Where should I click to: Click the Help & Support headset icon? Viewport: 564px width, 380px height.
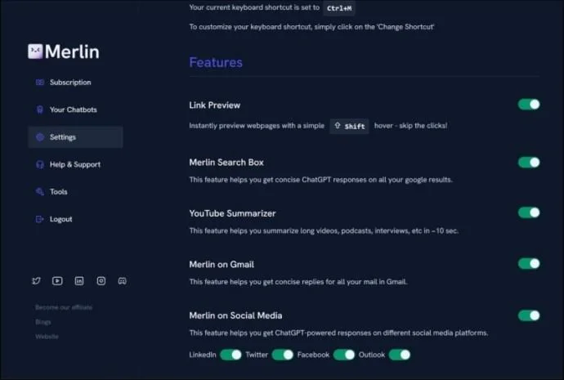40,164
